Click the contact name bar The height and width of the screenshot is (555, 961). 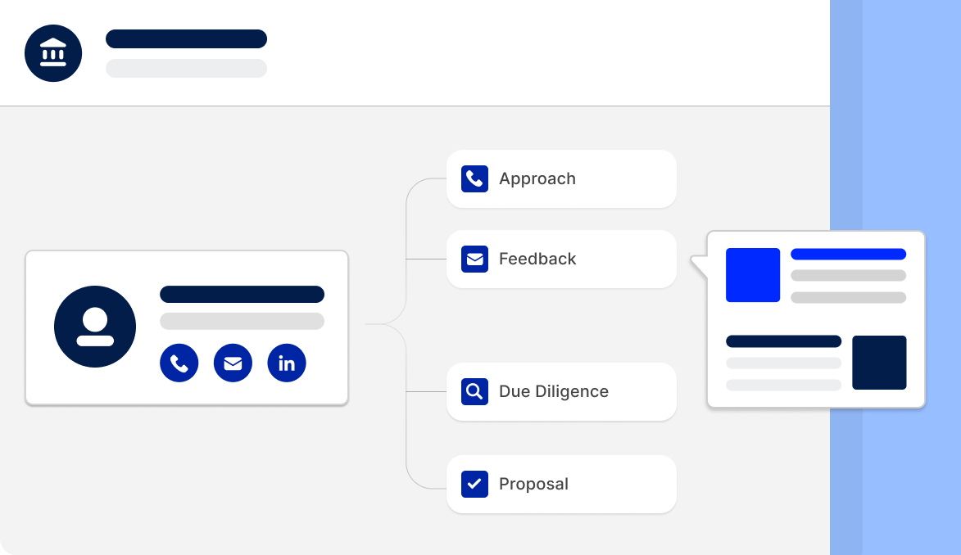[242, 295]
